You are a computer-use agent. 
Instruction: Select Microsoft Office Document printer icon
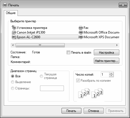[81, 32]
